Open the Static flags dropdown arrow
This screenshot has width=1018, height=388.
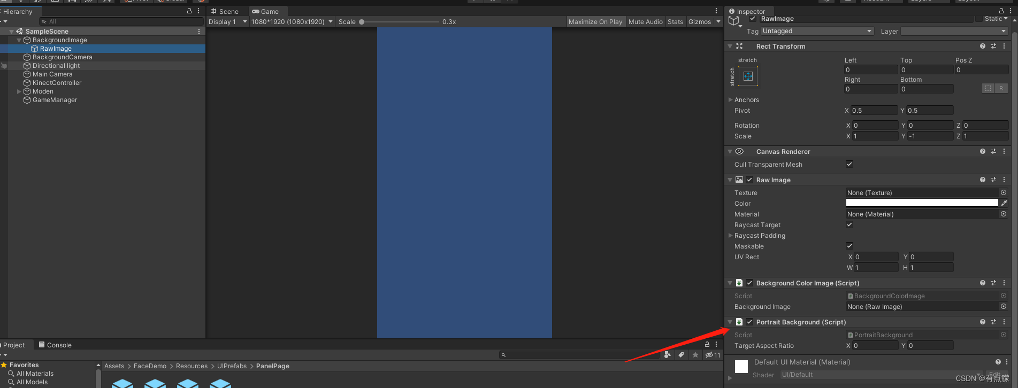1006,19
